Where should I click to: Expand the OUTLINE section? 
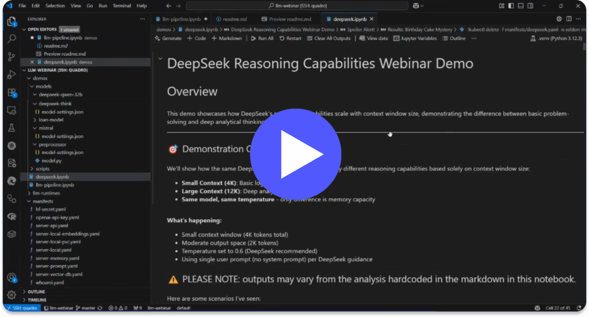click(x=36, y=292)
